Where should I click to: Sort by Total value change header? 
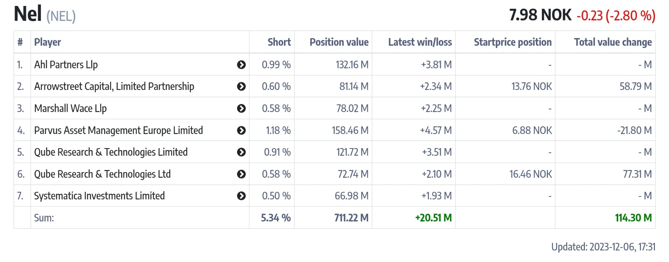pos(612,42)
